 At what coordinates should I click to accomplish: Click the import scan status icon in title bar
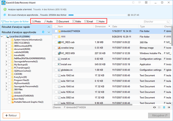pyautogui.click(x=133, y=2)
